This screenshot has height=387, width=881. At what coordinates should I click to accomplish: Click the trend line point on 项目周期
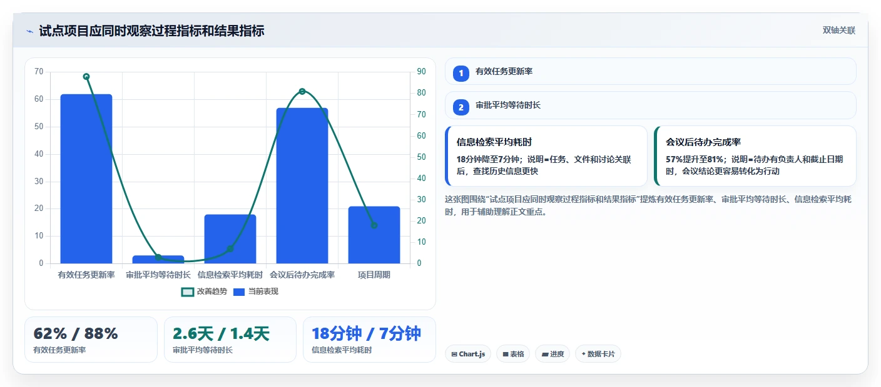click(374, 225)
